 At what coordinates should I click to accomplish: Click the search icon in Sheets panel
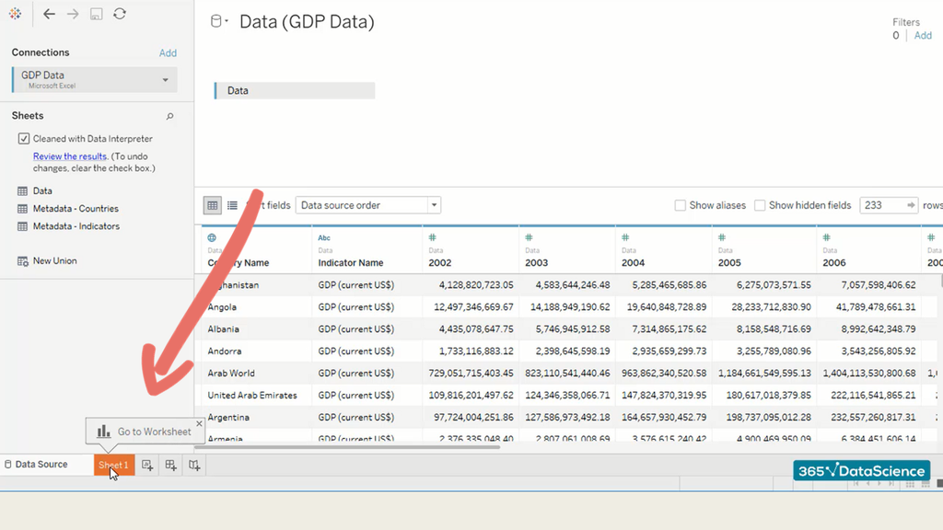pyautogui.click(x=169, y=117)
